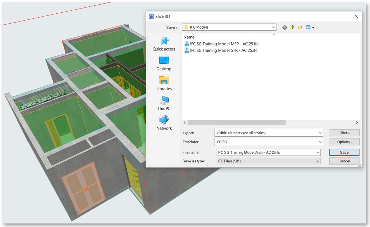Create a new folder
Viewport: 370px width, 227px height.
pos(300,28)
